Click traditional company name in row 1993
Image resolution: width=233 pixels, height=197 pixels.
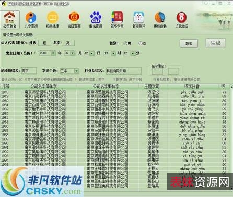107,156
